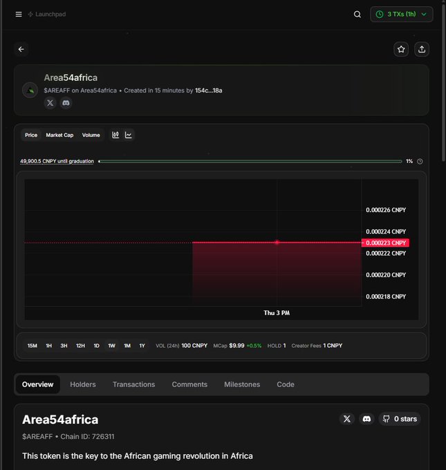
Task: Switch to the Holders tab
Action: click(x=83, y=384)
